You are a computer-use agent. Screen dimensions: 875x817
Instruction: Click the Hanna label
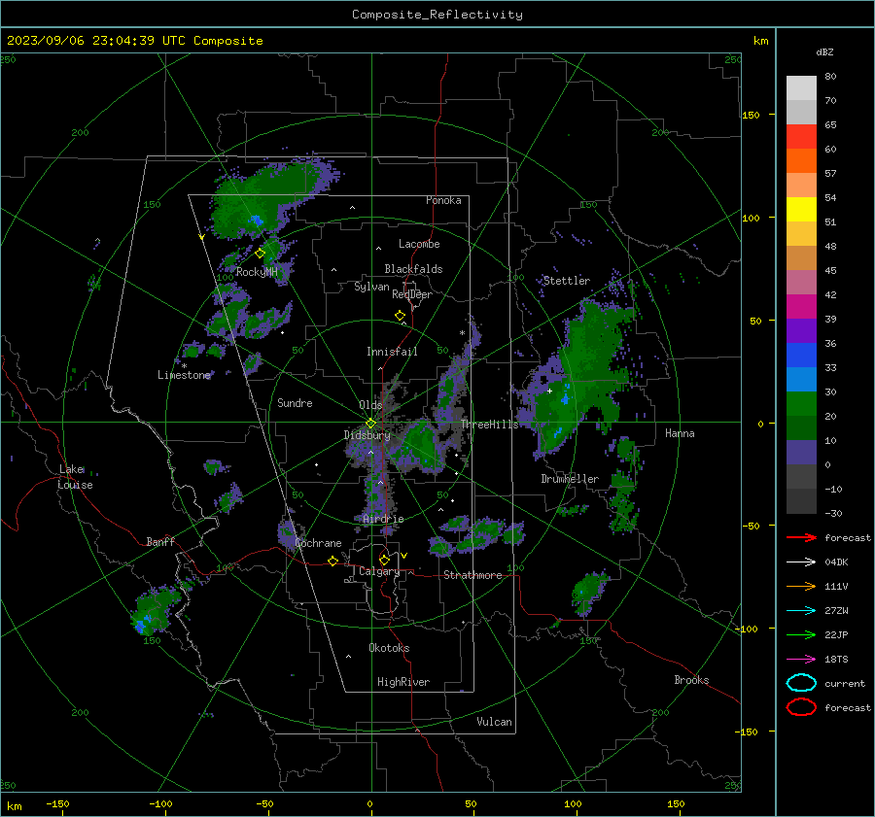[x=680, y=433]
